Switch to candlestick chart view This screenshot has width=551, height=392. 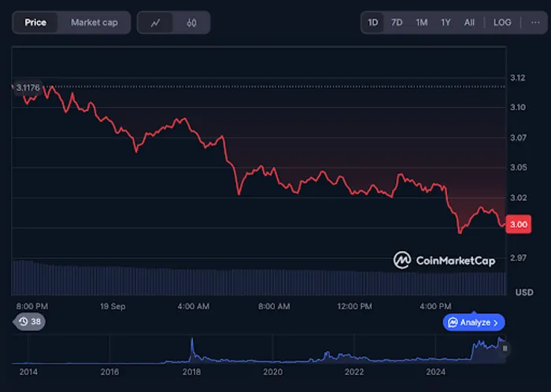(x=191, y=23)
